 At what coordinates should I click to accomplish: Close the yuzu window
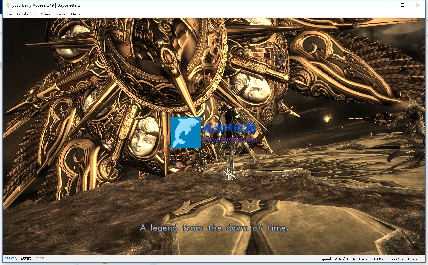418,5
